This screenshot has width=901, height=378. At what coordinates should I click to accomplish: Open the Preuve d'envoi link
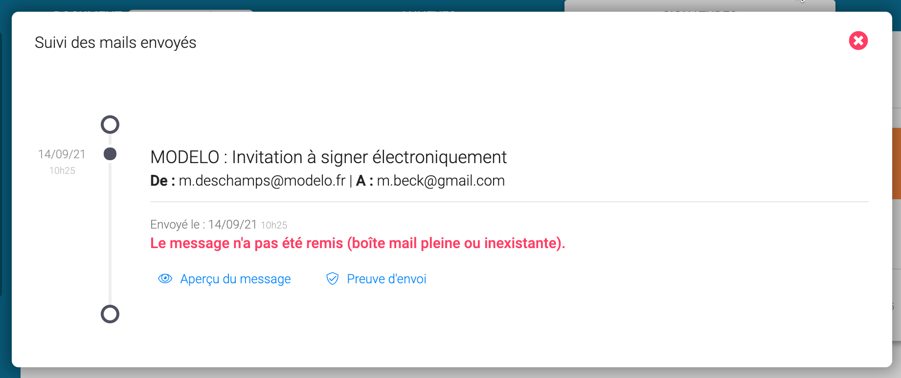click(386, 279)
